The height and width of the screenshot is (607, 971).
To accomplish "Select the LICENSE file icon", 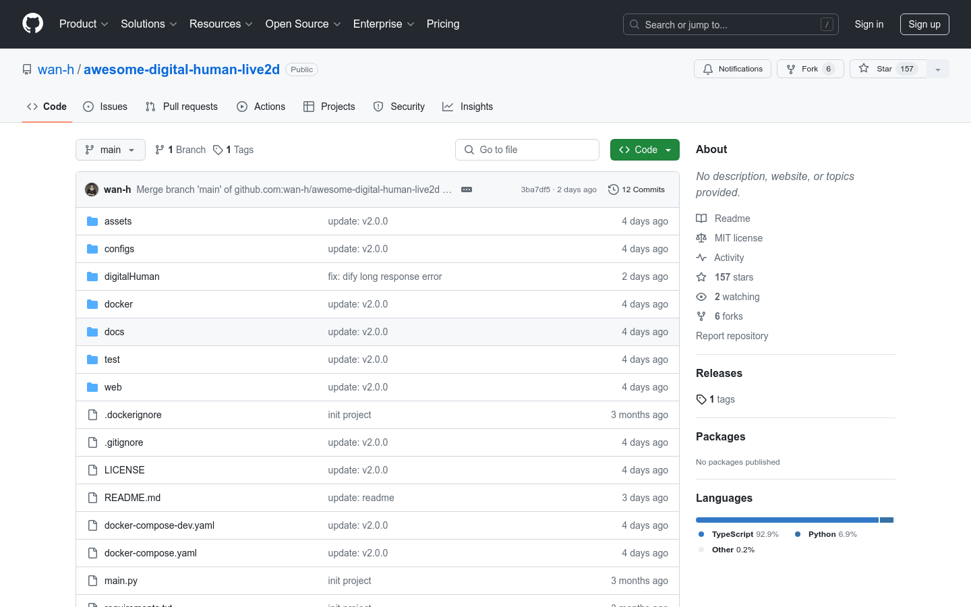I will click(x=92, y=470).
